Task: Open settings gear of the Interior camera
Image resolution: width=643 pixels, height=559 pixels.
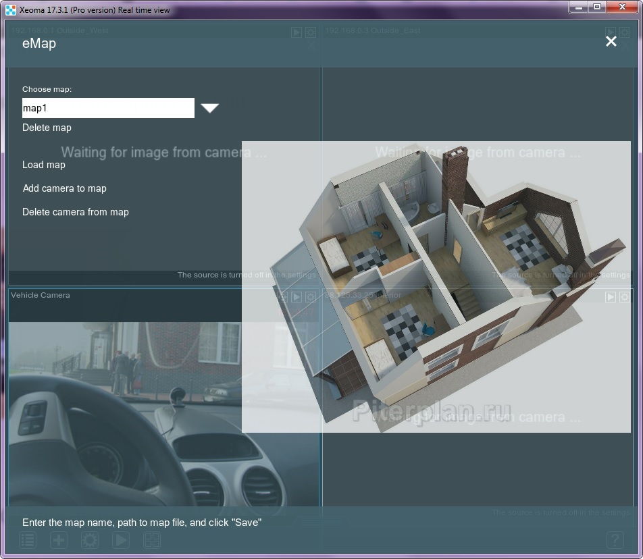Action: pyautogui.click(x=625, y=296)
